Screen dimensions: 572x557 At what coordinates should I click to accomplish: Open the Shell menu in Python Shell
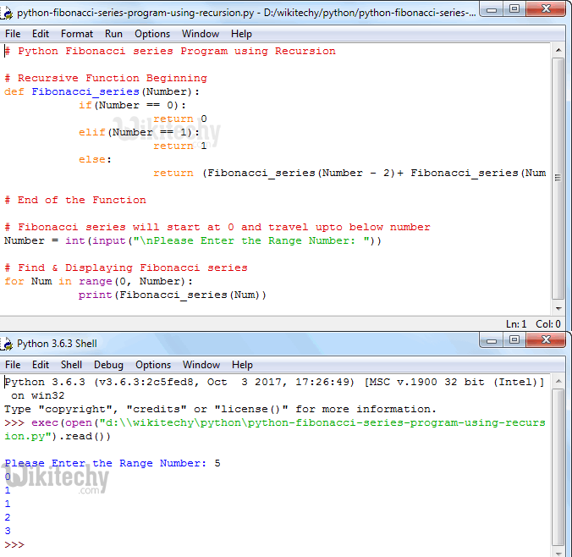point(71,365)
